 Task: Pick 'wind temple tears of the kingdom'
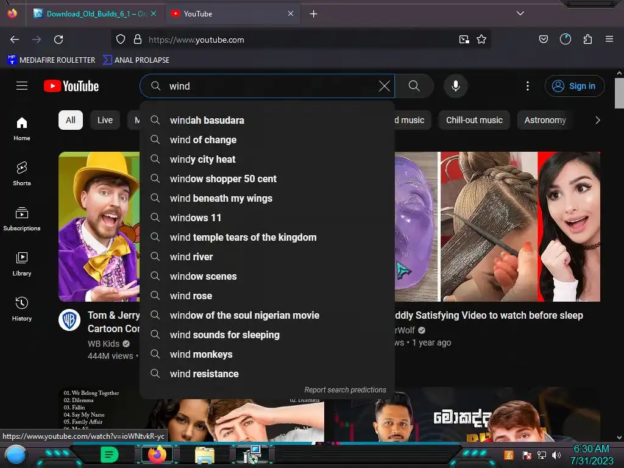(x=267, y=237)
